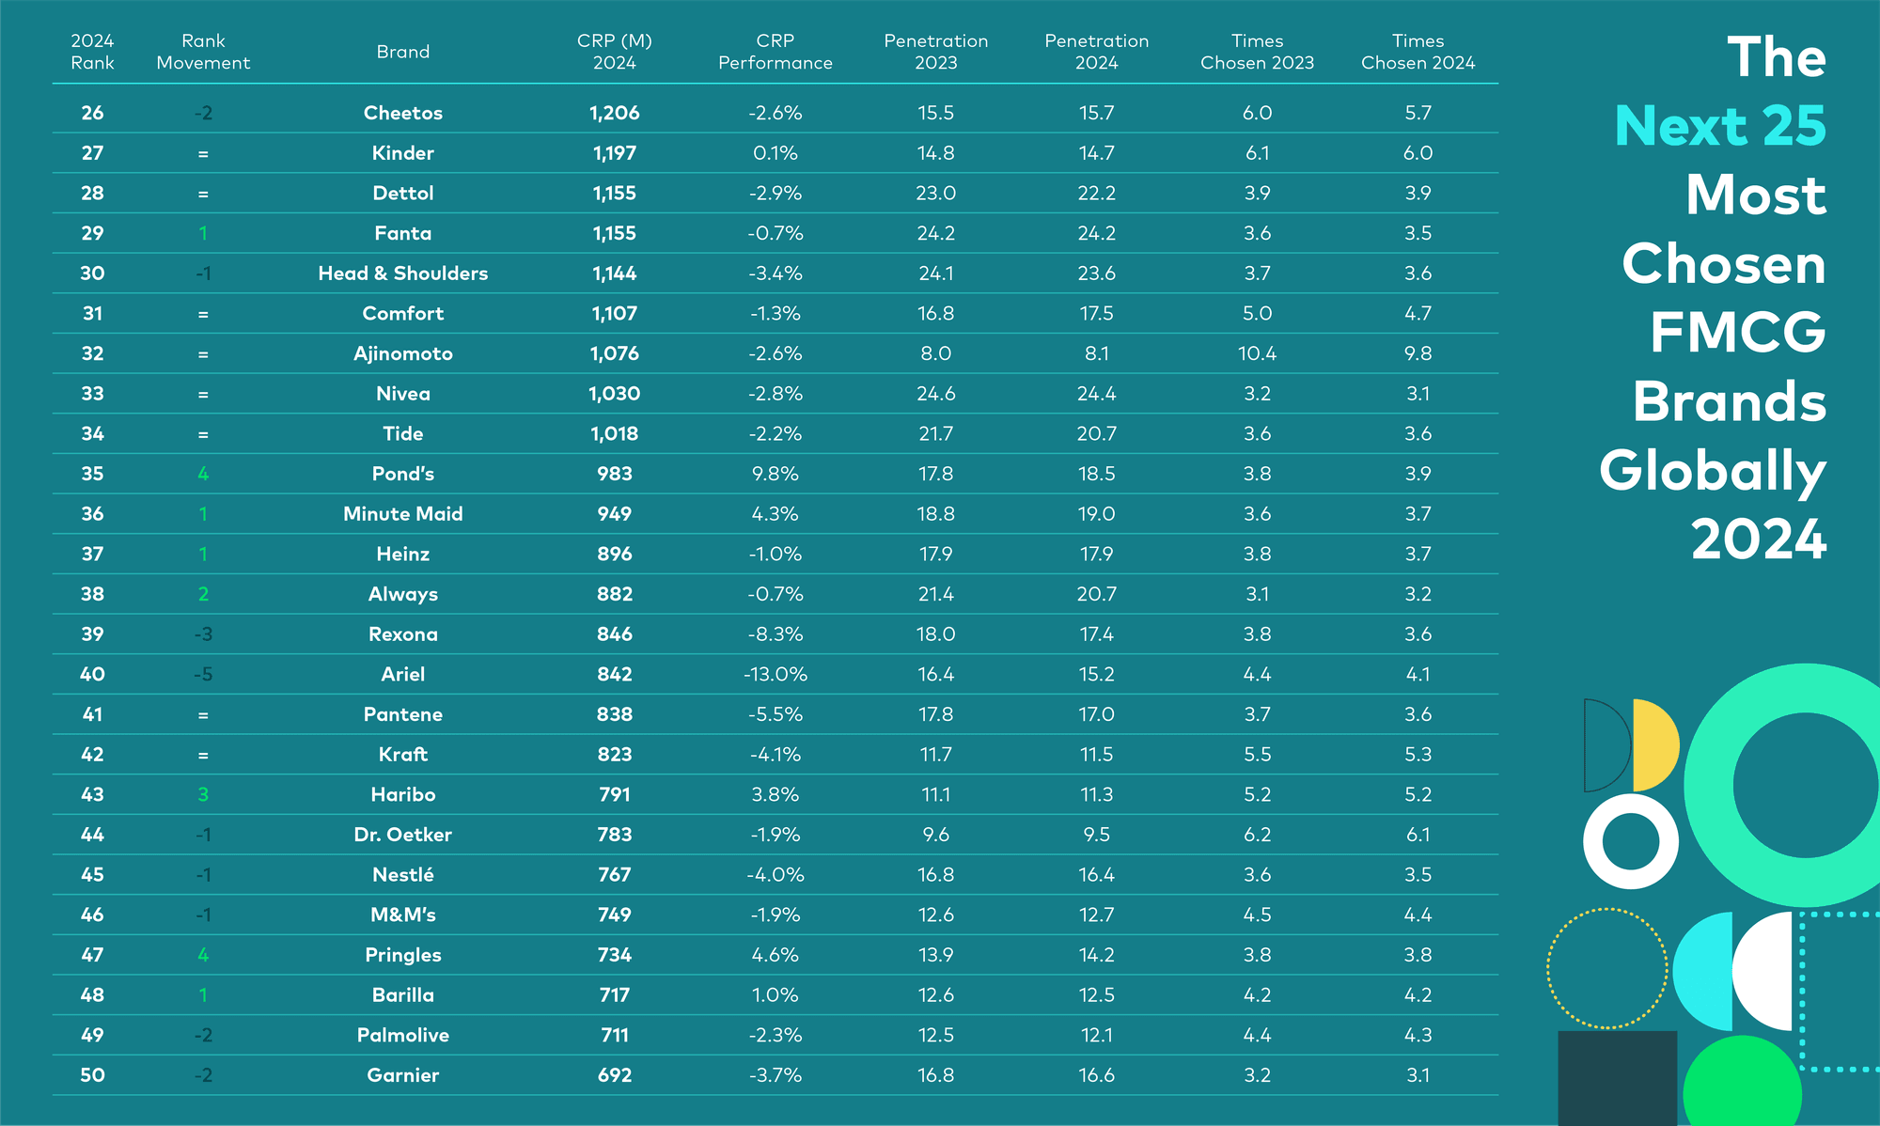Click the Times Chosen 2023 header
Viewport: 1880px width, 1126px height.
click(x=1258, y=52)
